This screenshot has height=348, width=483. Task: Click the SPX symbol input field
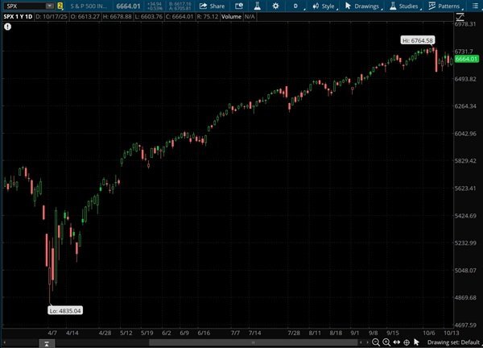(23, 6)
